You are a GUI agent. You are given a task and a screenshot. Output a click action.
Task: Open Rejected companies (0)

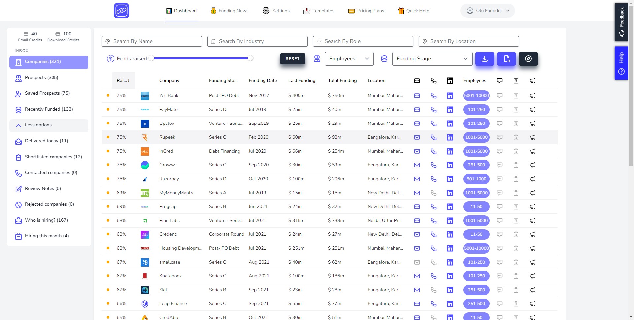coord(49,205)
